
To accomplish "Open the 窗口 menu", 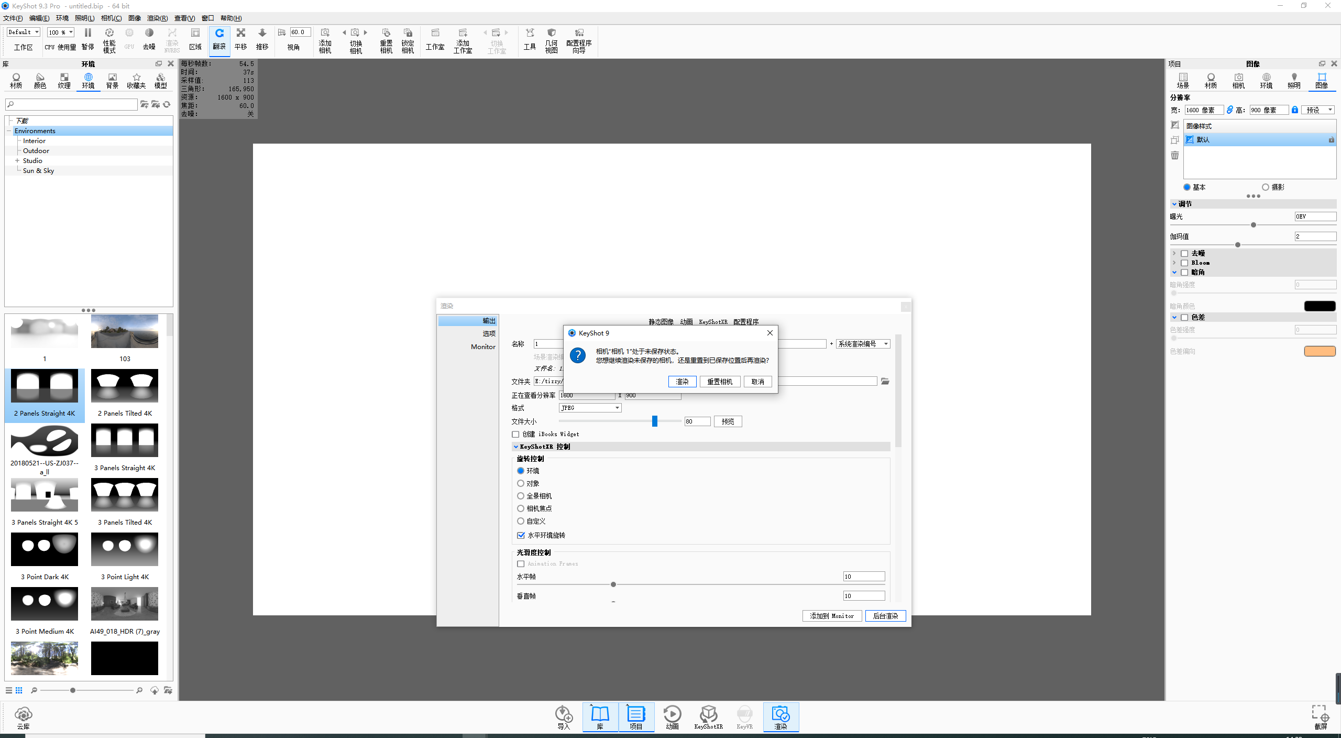I will coord(207,18).
